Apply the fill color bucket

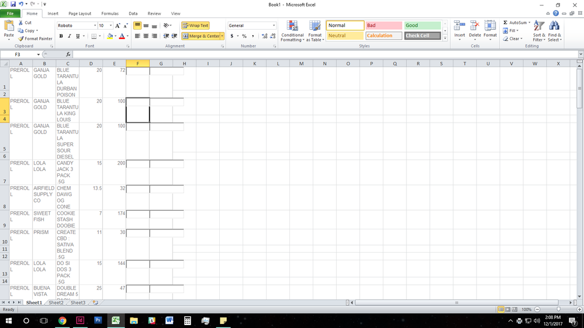[110, 36]
